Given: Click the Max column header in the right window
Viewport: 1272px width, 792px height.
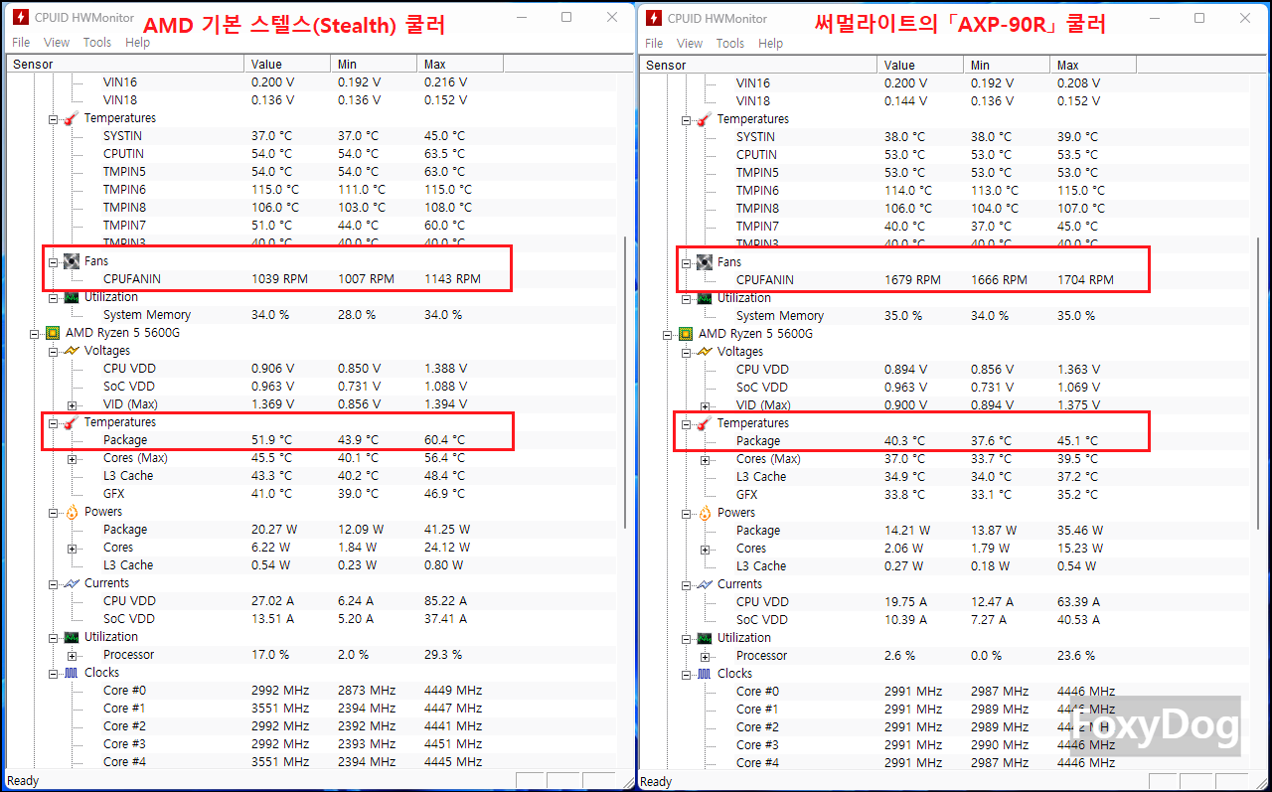Looking at the screenshot, I should [1093, 65].
